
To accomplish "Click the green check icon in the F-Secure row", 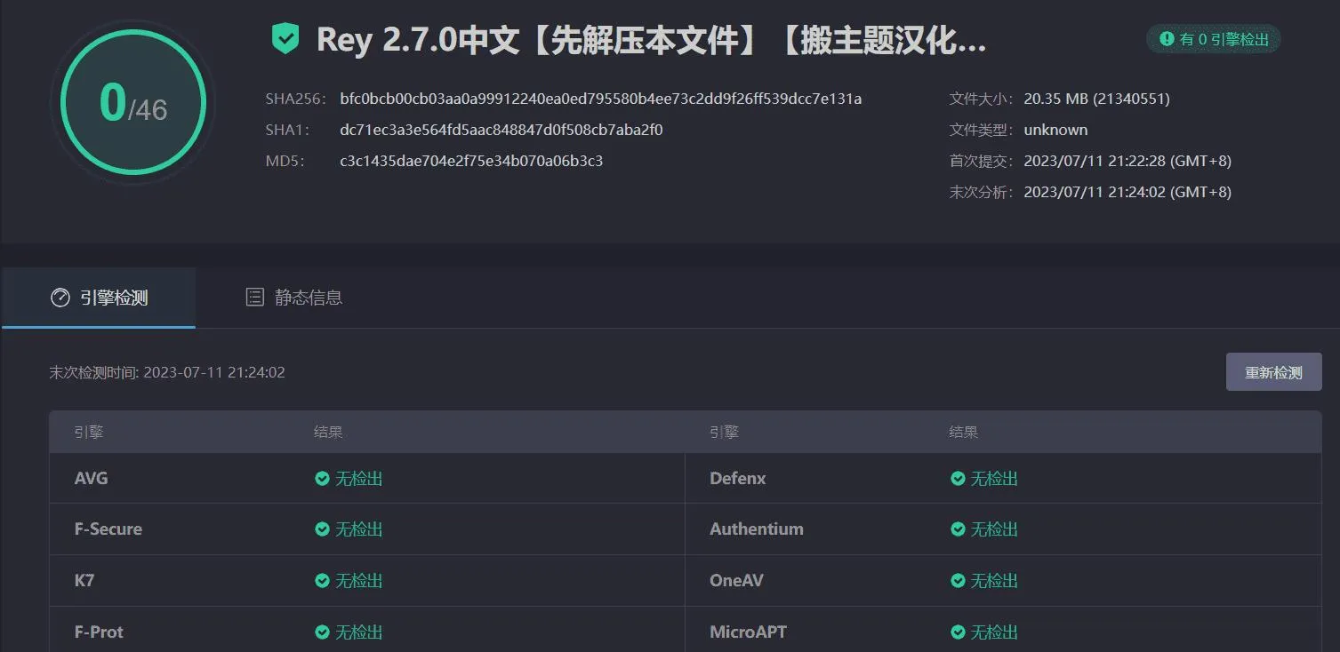I will [x=323, y=529].
